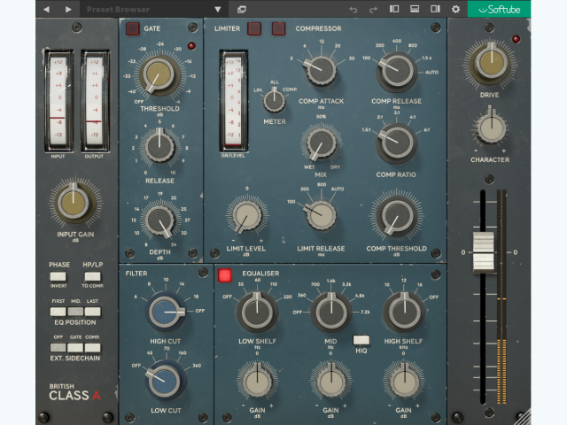The width and height of the screenshot is (567, 425).
Task: Set EXT. SIDECHAIN to OFF
Action: point(58,348)
